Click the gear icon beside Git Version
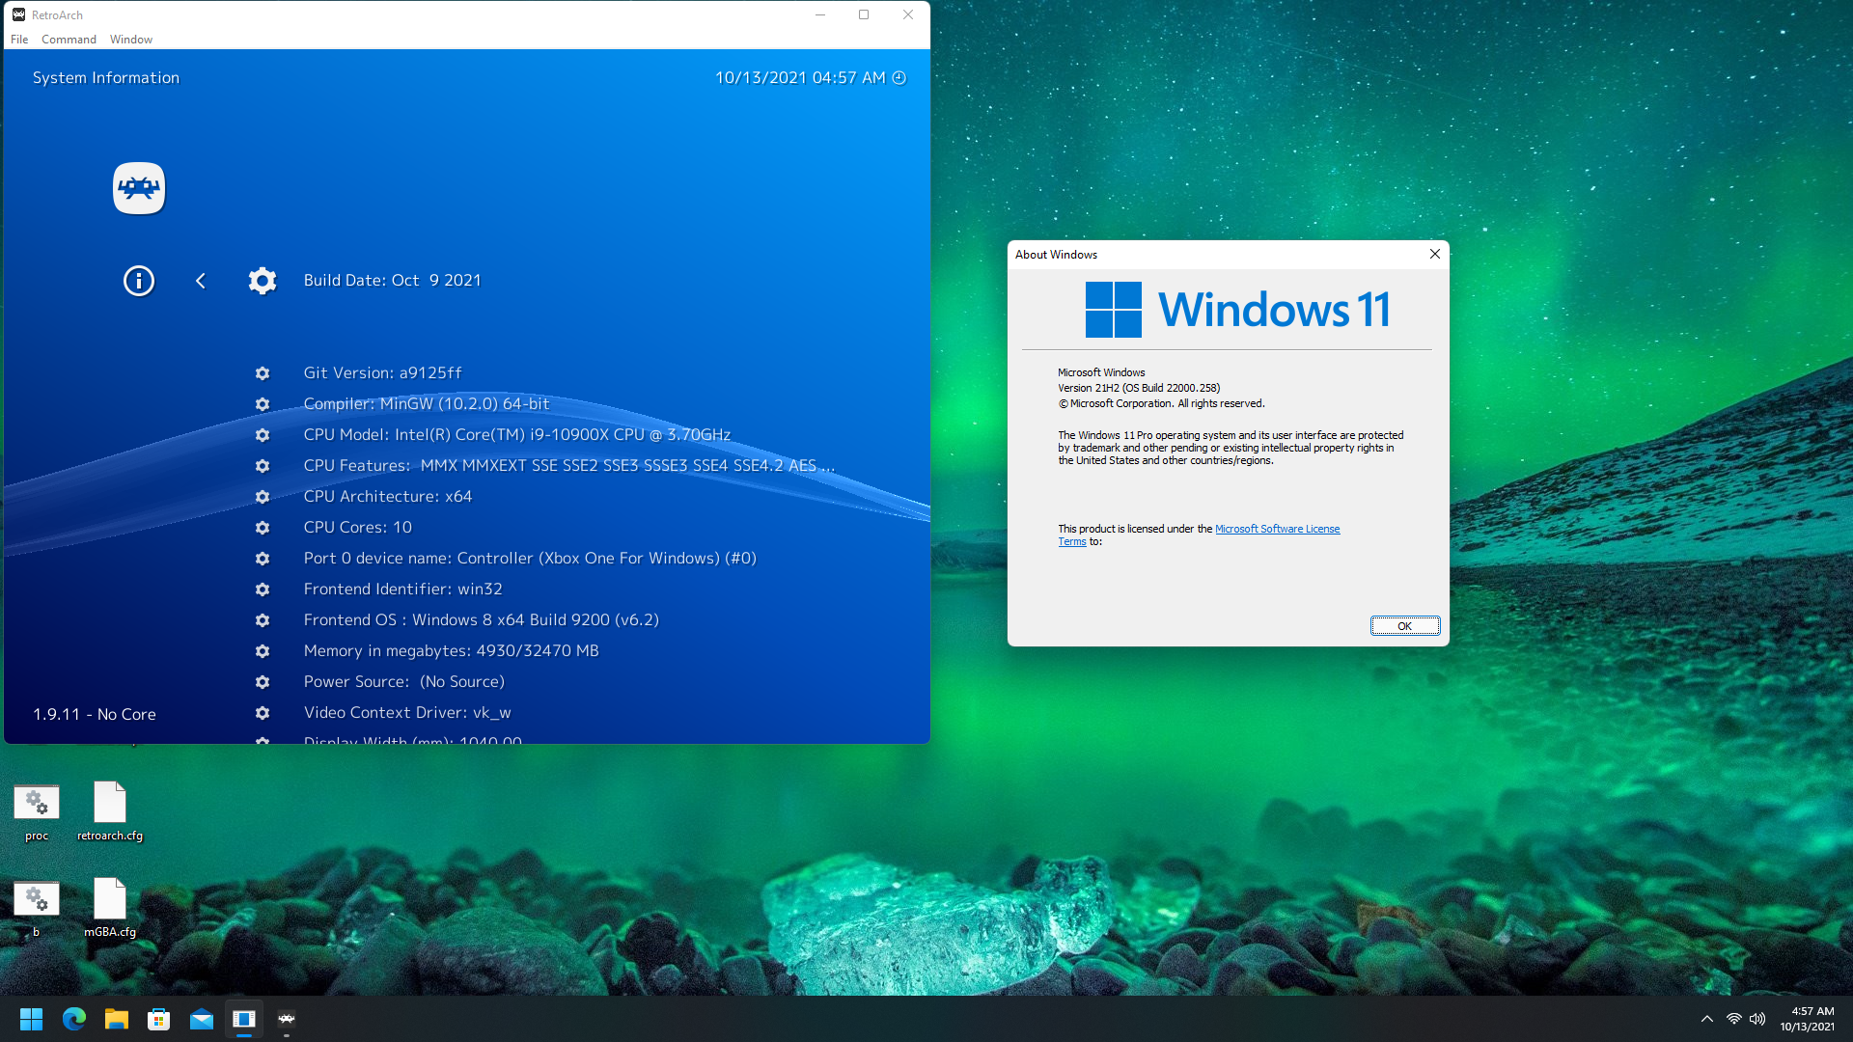The width and height of the screenshot is (1853, 1042). pyautogui.click(x=263, y=373)
